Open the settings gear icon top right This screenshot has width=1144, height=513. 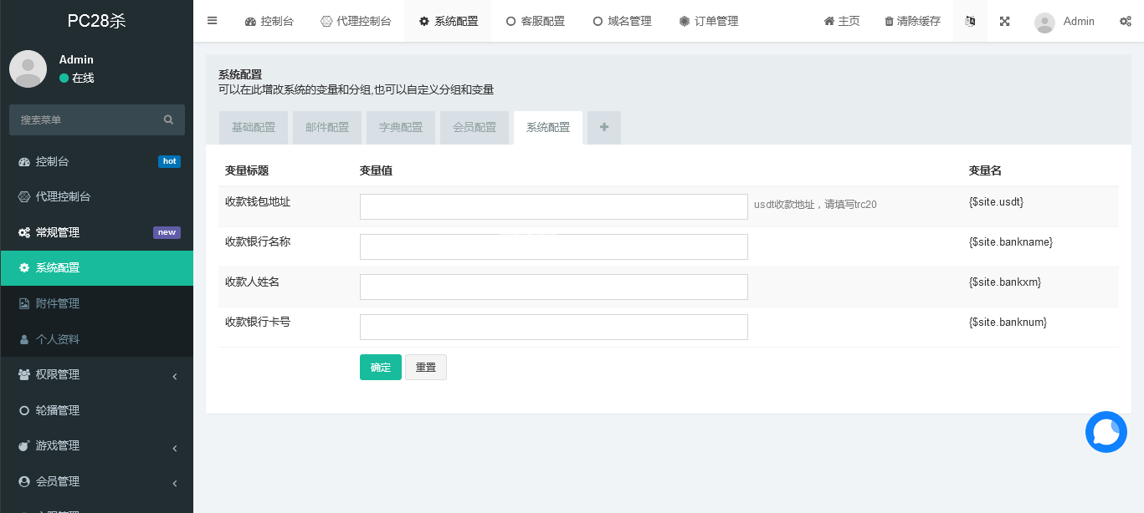click(1126, 21)
